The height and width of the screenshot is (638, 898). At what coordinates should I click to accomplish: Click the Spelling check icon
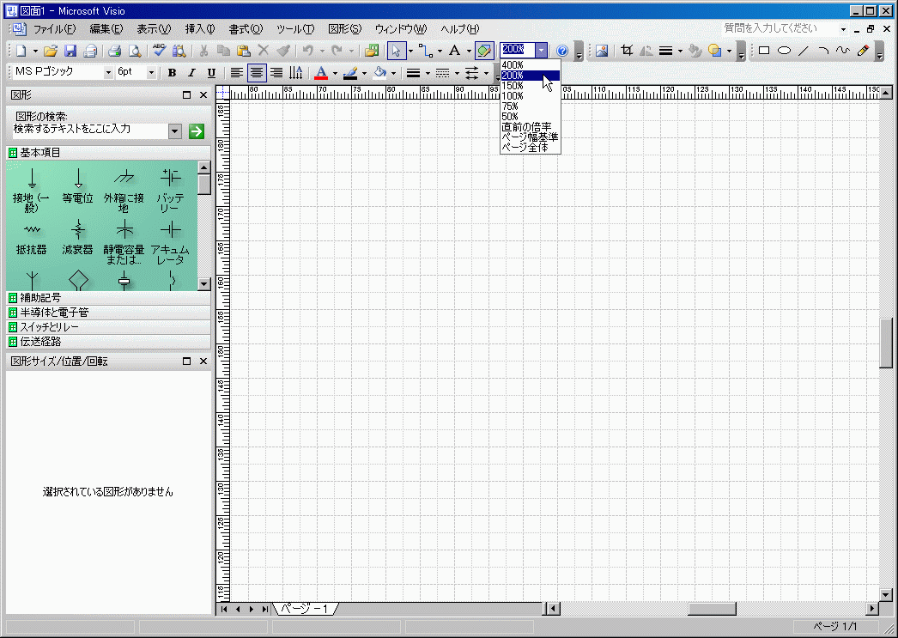tap(160, 51)
